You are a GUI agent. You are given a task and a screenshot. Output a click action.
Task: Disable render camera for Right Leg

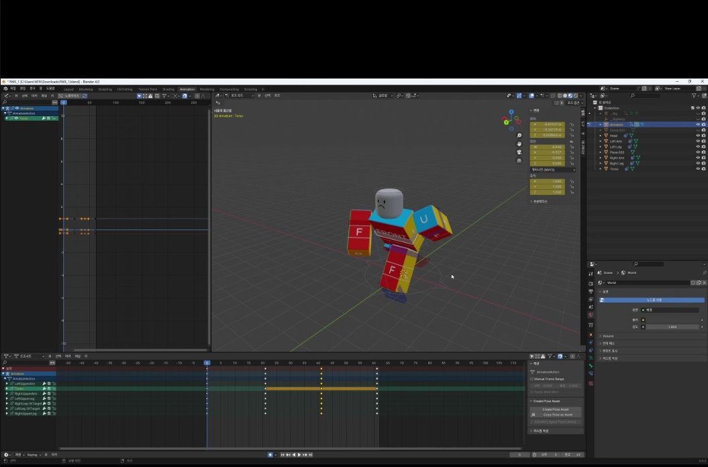pos(703,164)
